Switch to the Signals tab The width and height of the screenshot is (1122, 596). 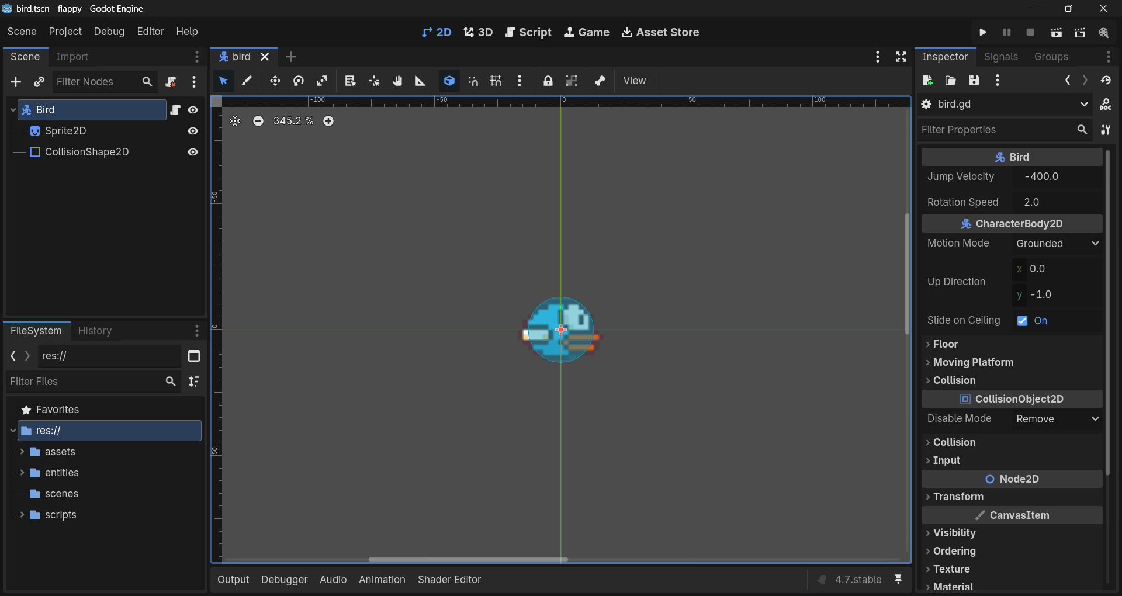pos(1000,57)
